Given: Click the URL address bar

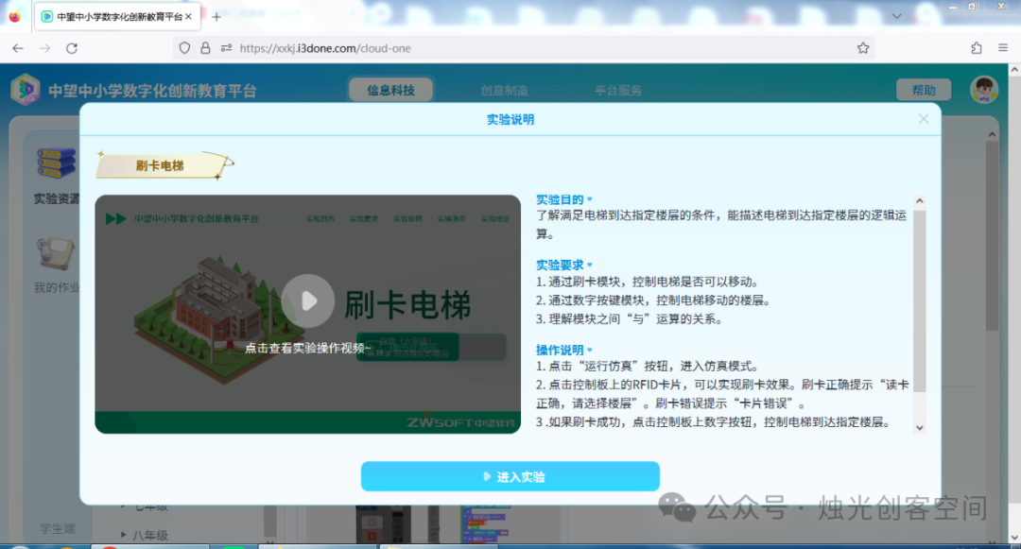Looking at the screenshot, I should tap(541, 48).
